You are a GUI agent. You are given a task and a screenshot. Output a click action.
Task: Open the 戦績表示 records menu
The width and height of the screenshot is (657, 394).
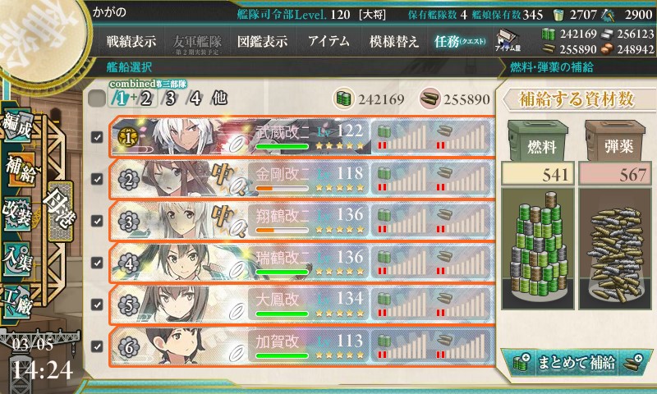[131, 41]
